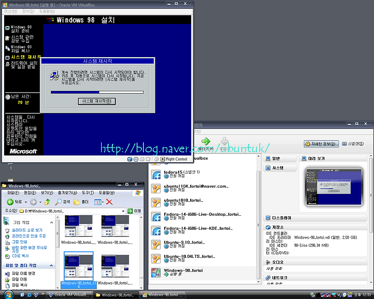
Task: Click 자세한 정보(D) button
Action: (x=321, y=144)
